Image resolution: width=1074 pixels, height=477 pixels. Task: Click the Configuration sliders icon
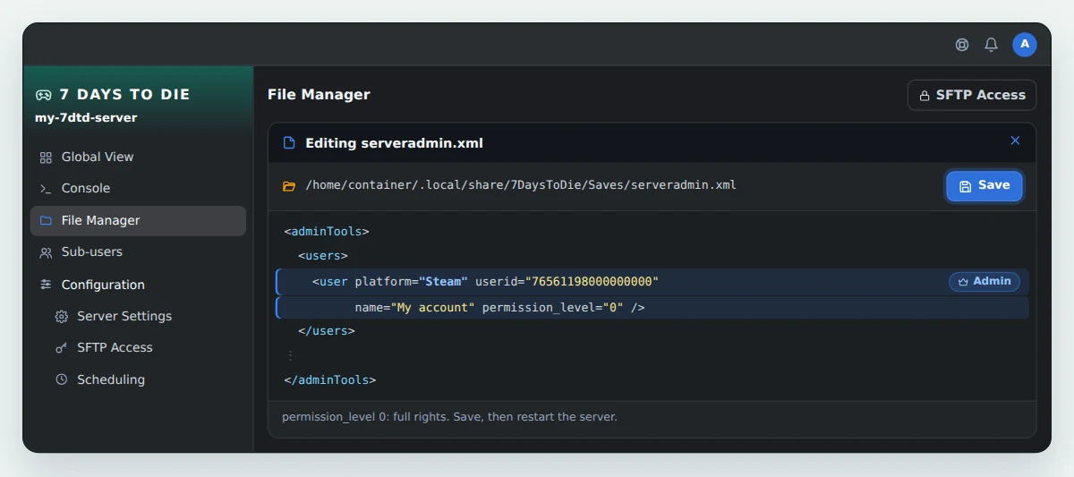46,285
